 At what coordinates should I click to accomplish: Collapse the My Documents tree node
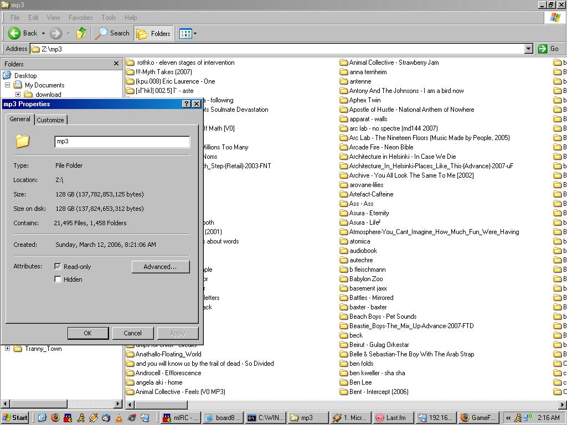[8, 85]
